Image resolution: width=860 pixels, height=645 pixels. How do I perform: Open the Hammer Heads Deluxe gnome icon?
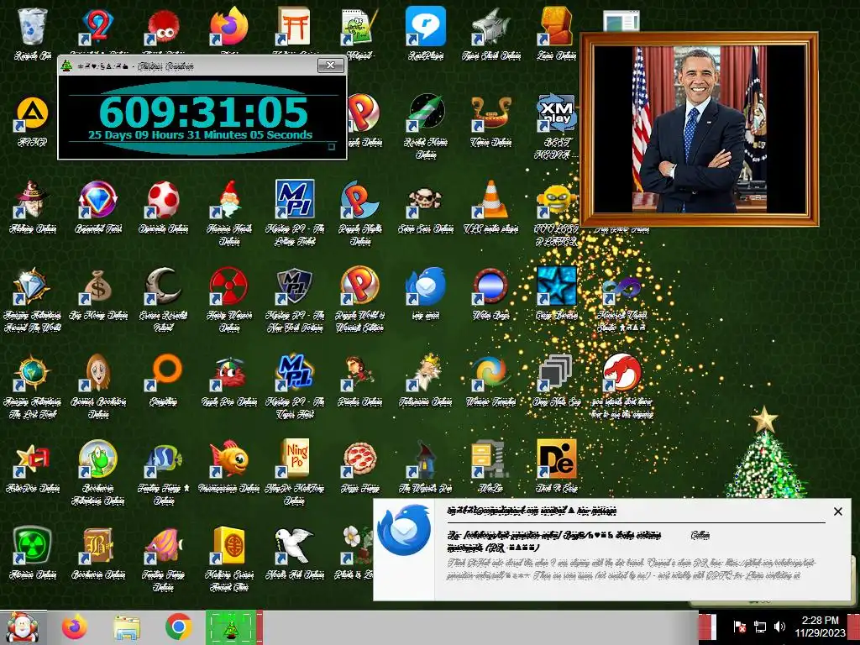tap(228, 199)
